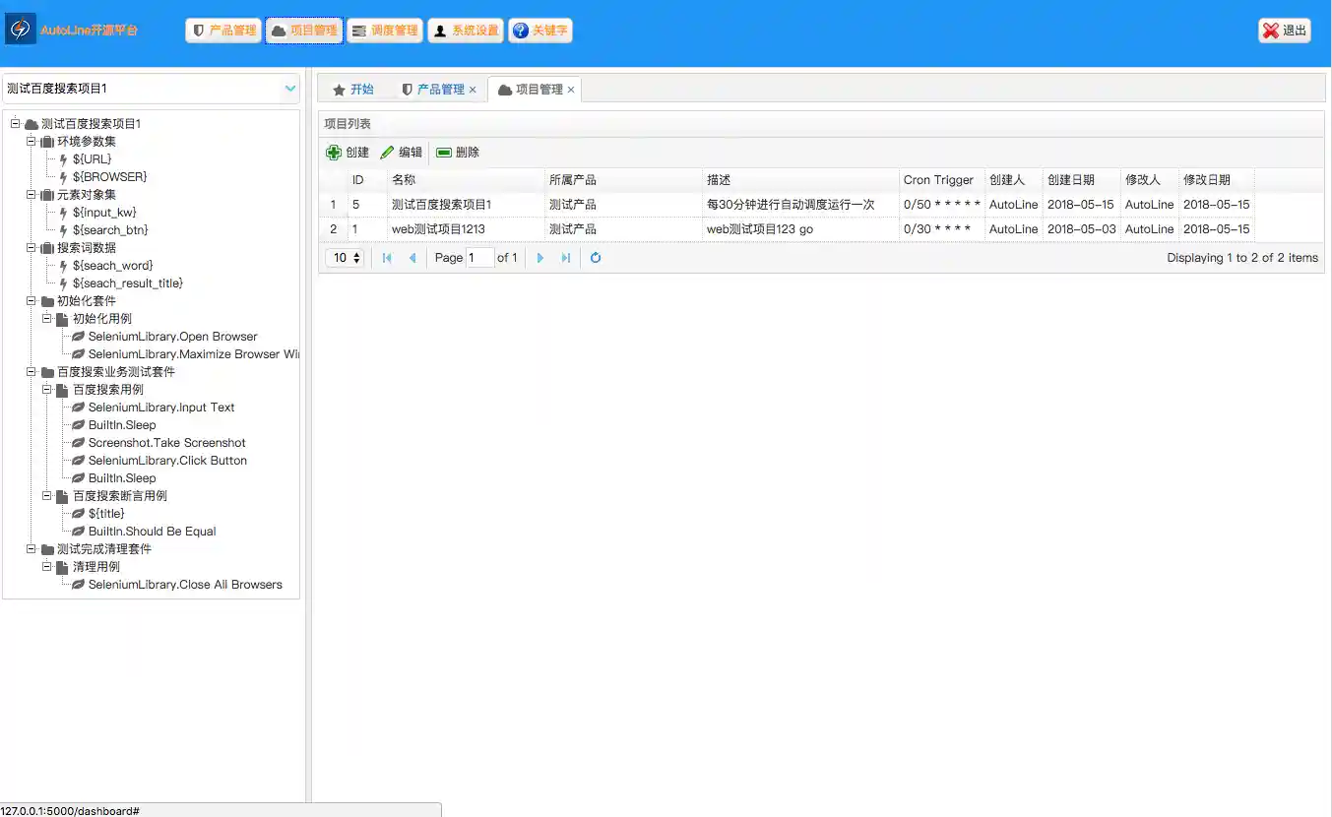Switch to the 开始 tab
Viewport: 1332px width, 817px height.
pos(353,90)
